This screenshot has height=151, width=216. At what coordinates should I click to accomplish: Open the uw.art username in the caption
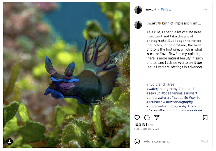pyautogui.click(x=152, y=23)
